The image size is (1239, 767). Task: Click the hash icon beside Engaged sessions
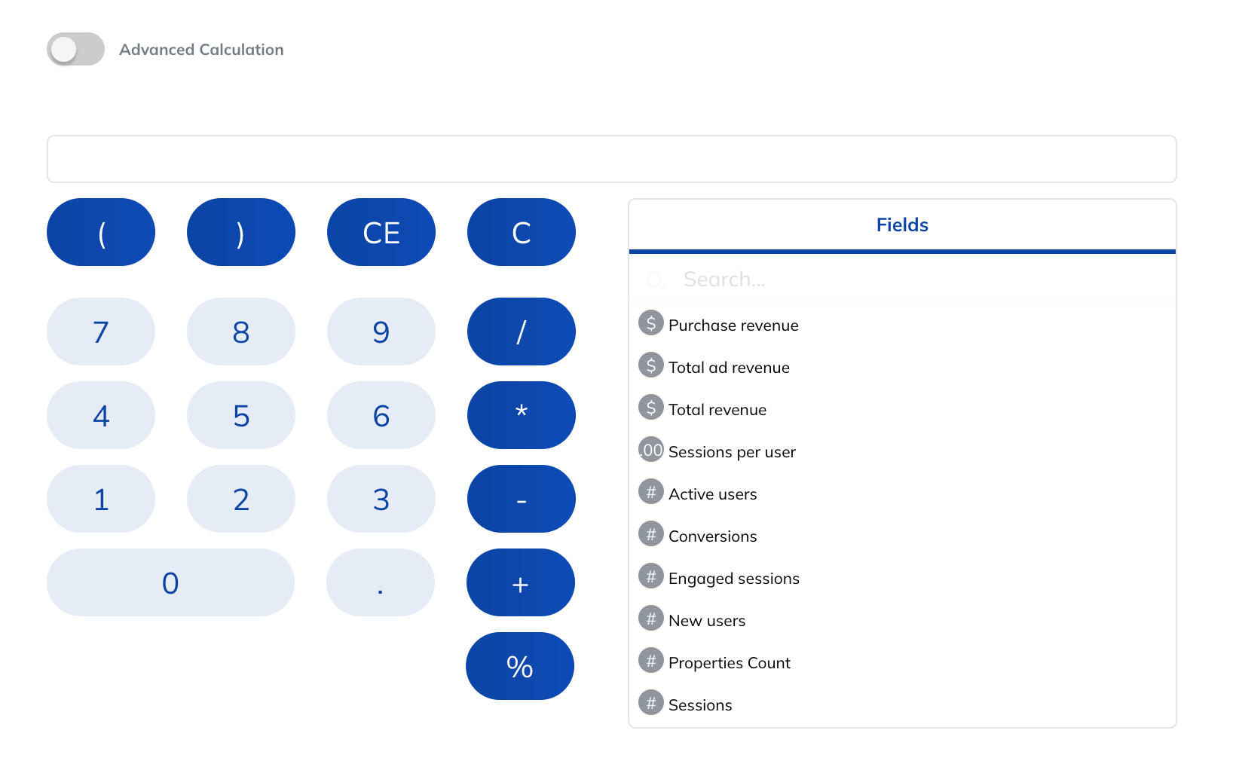click(651, 576)
